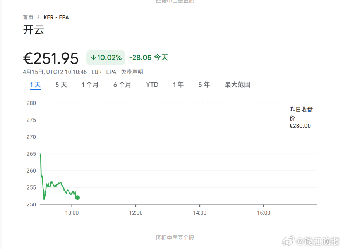This screenshot has height=249, width=343.
Task: Switch to the 5 天 time range tab
Action: click(x=61, y=84)
